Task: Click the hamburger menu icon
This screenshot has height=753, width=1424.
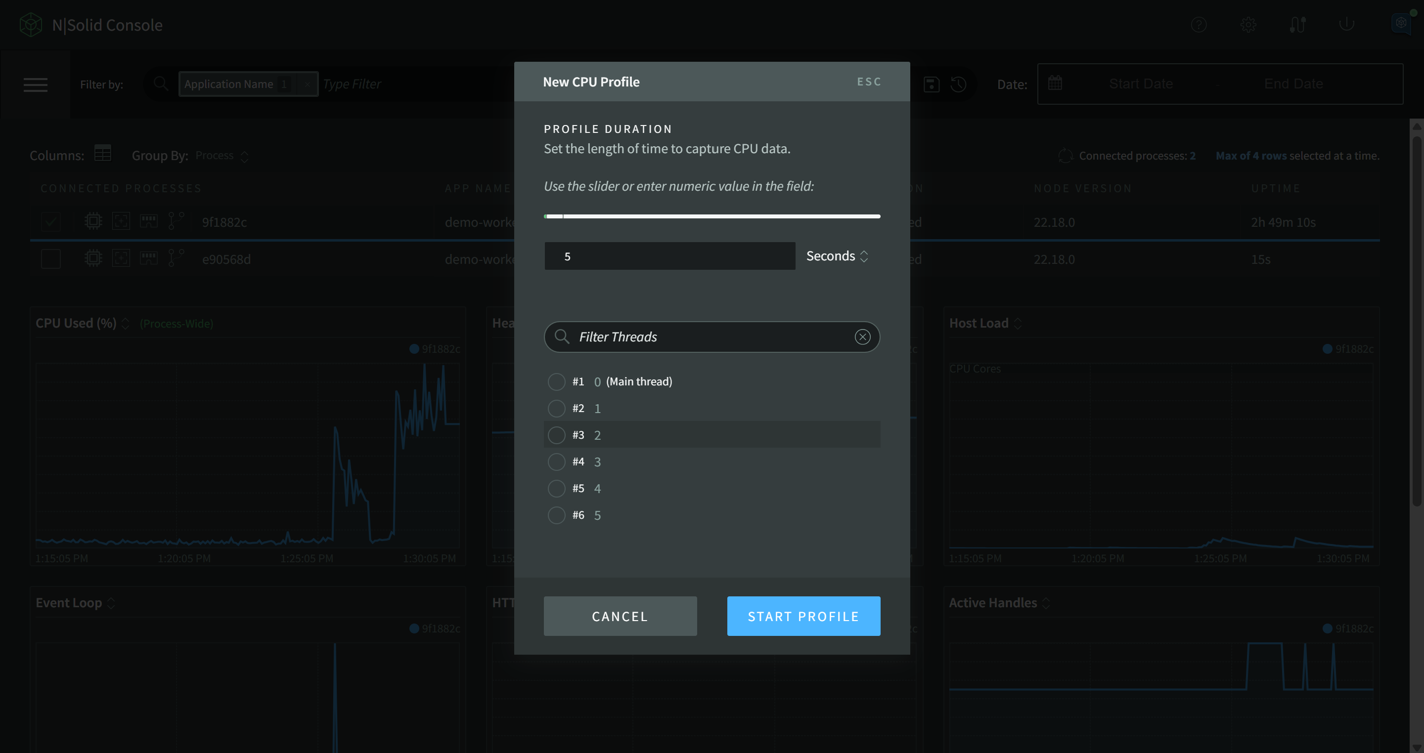Action: coord(36,84)
